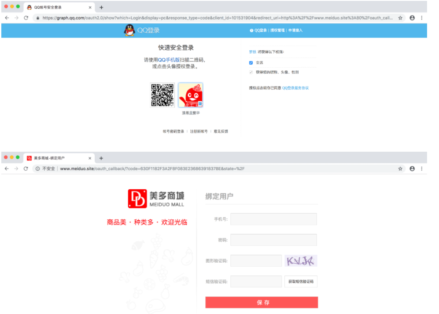Click the lock icon beside the graph.qq.com URL

38,18
